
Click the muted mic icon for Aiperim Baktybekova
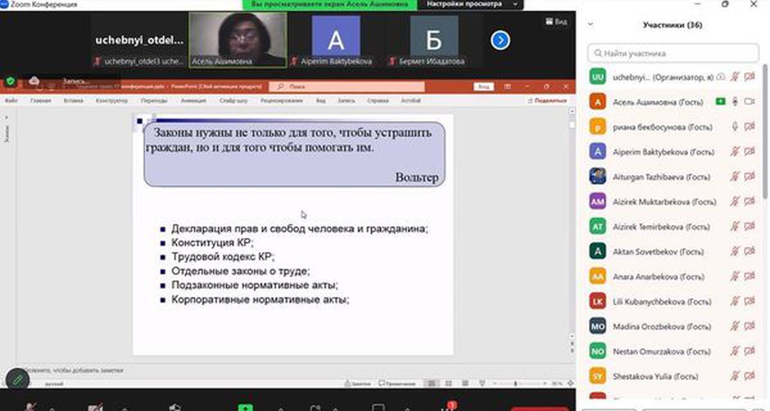[735, 152]
